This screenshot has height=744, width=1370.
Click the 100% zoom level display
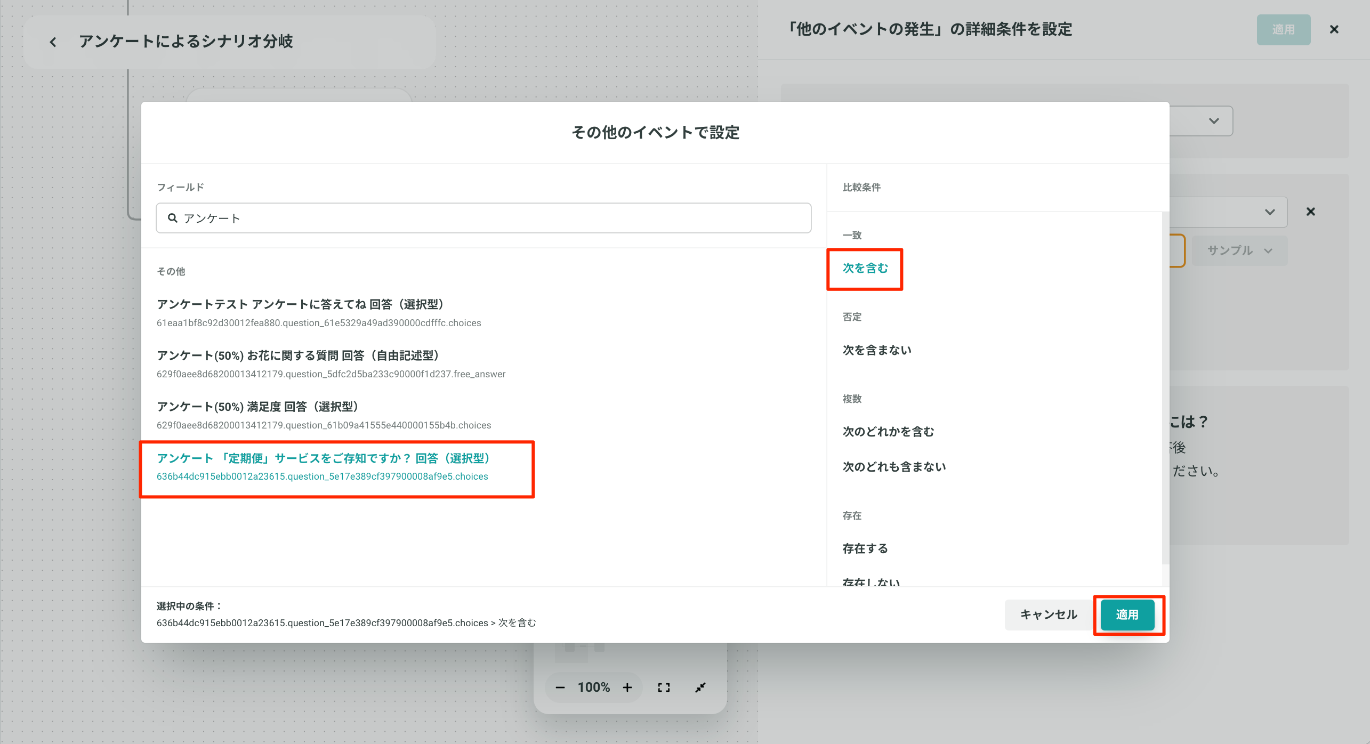coord(593,688)
